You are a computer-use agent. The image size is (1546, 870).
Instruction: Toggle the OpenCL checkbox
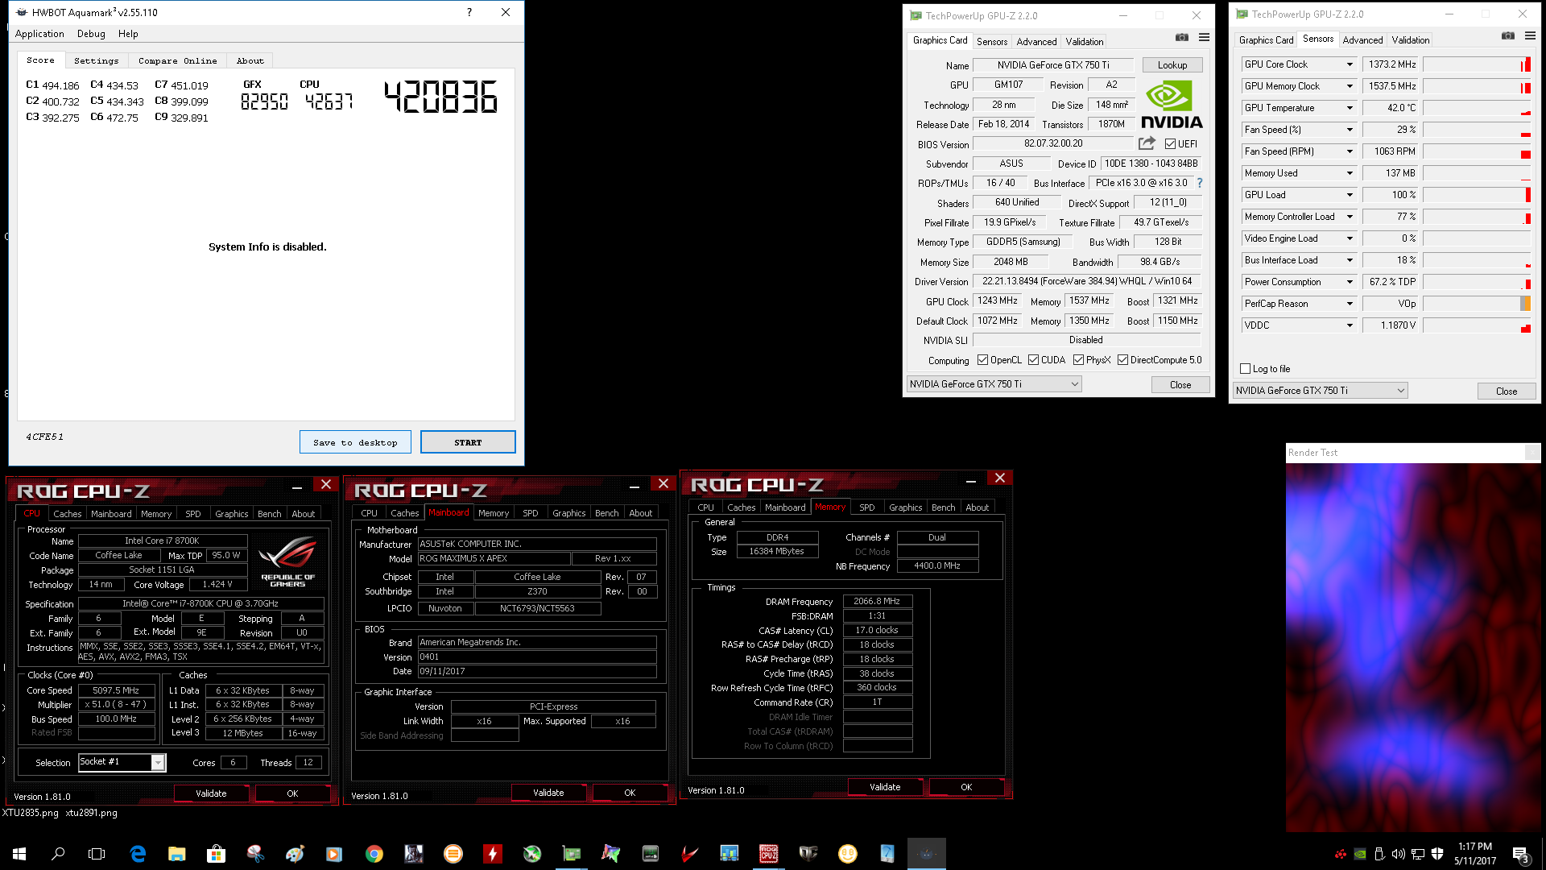[982, 360]
